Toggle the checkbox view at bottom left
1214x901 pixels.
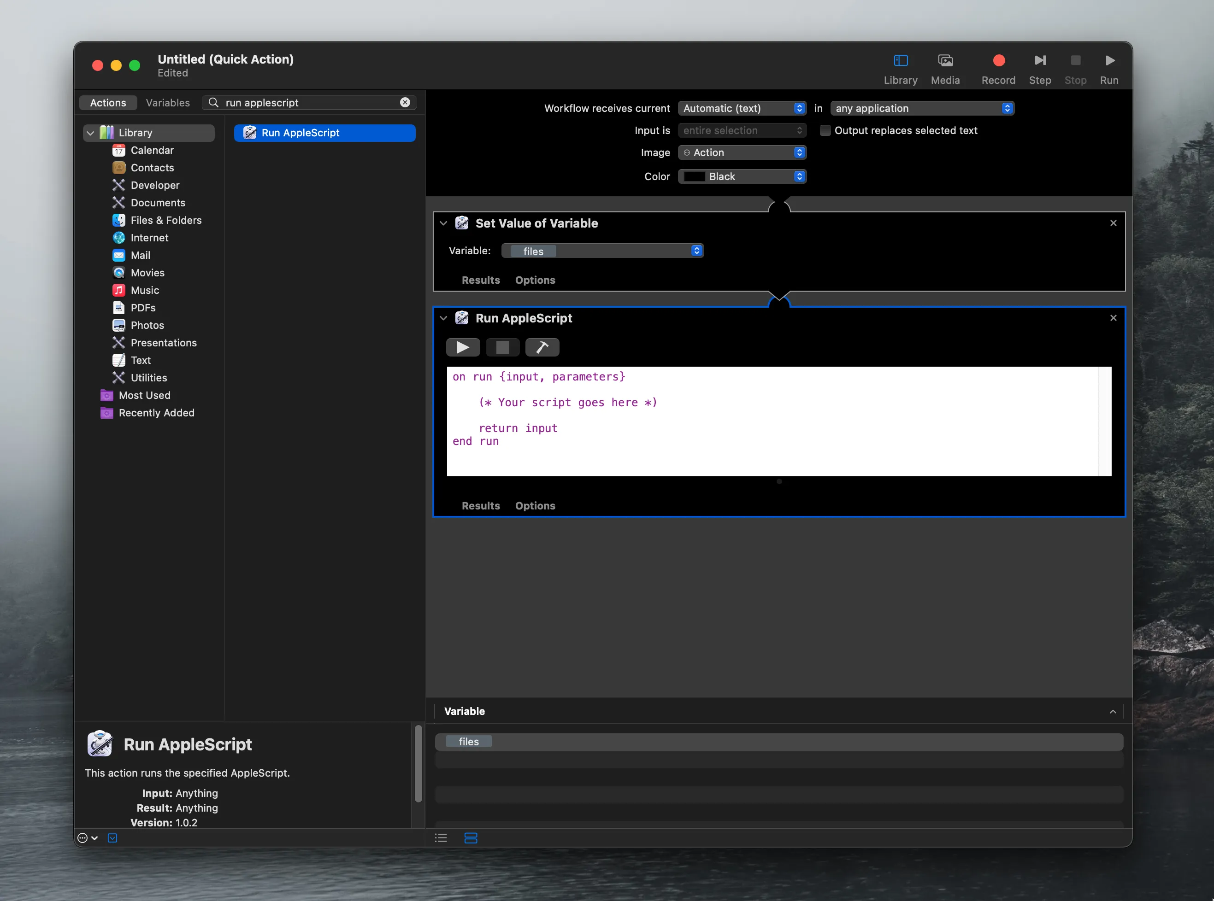pos(112,838)
